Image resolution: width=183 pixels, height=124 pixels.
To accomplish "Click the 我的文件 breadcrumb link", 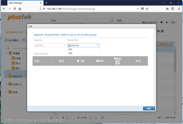I will [x=38, y=35].
